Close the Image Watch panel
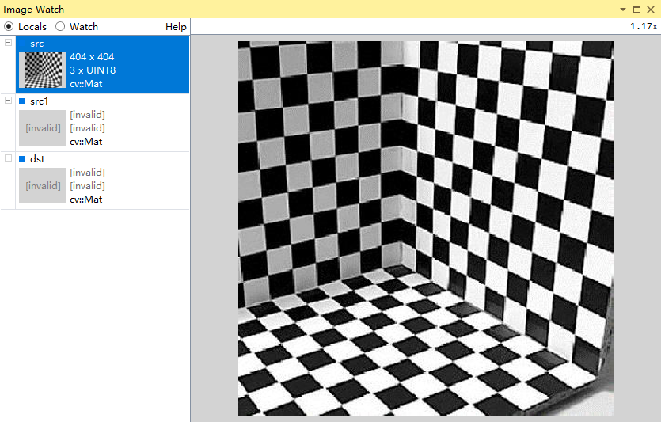Screen dimensions: 661x422 click(651, 10)
